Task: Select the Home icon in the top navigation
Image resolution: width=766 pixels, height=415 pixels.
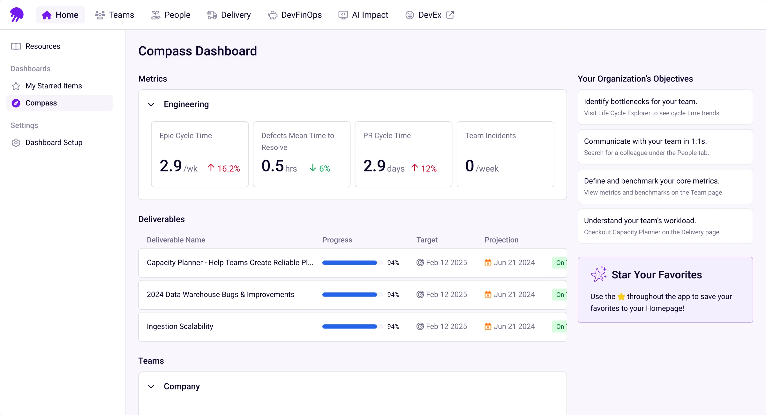Action: click(x=47, y=15)
